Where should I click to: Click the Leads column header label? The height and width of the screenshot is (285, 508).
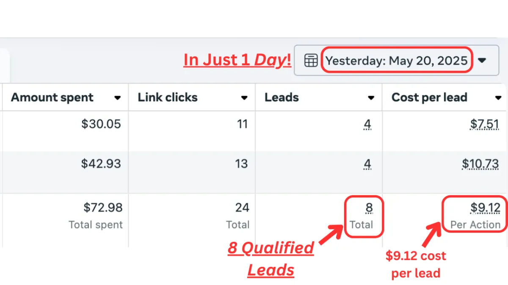coord(282,98)
